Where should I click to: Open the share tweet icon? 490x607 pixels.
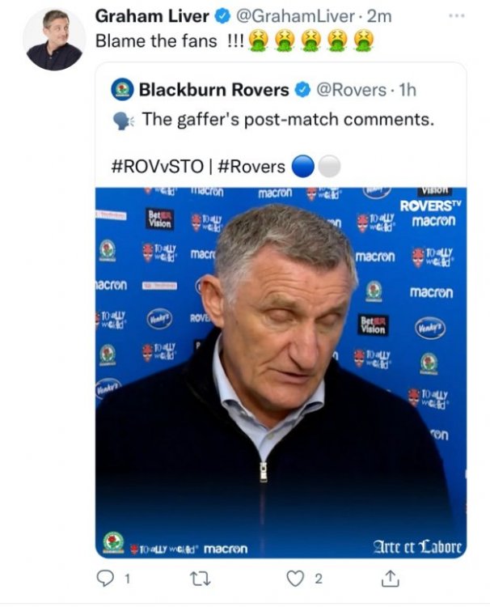point(390,578)
